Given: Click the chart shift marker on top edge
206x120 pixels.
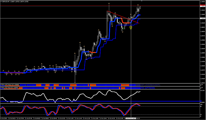Looking at the screenshot, I should [x=142, y=1].
